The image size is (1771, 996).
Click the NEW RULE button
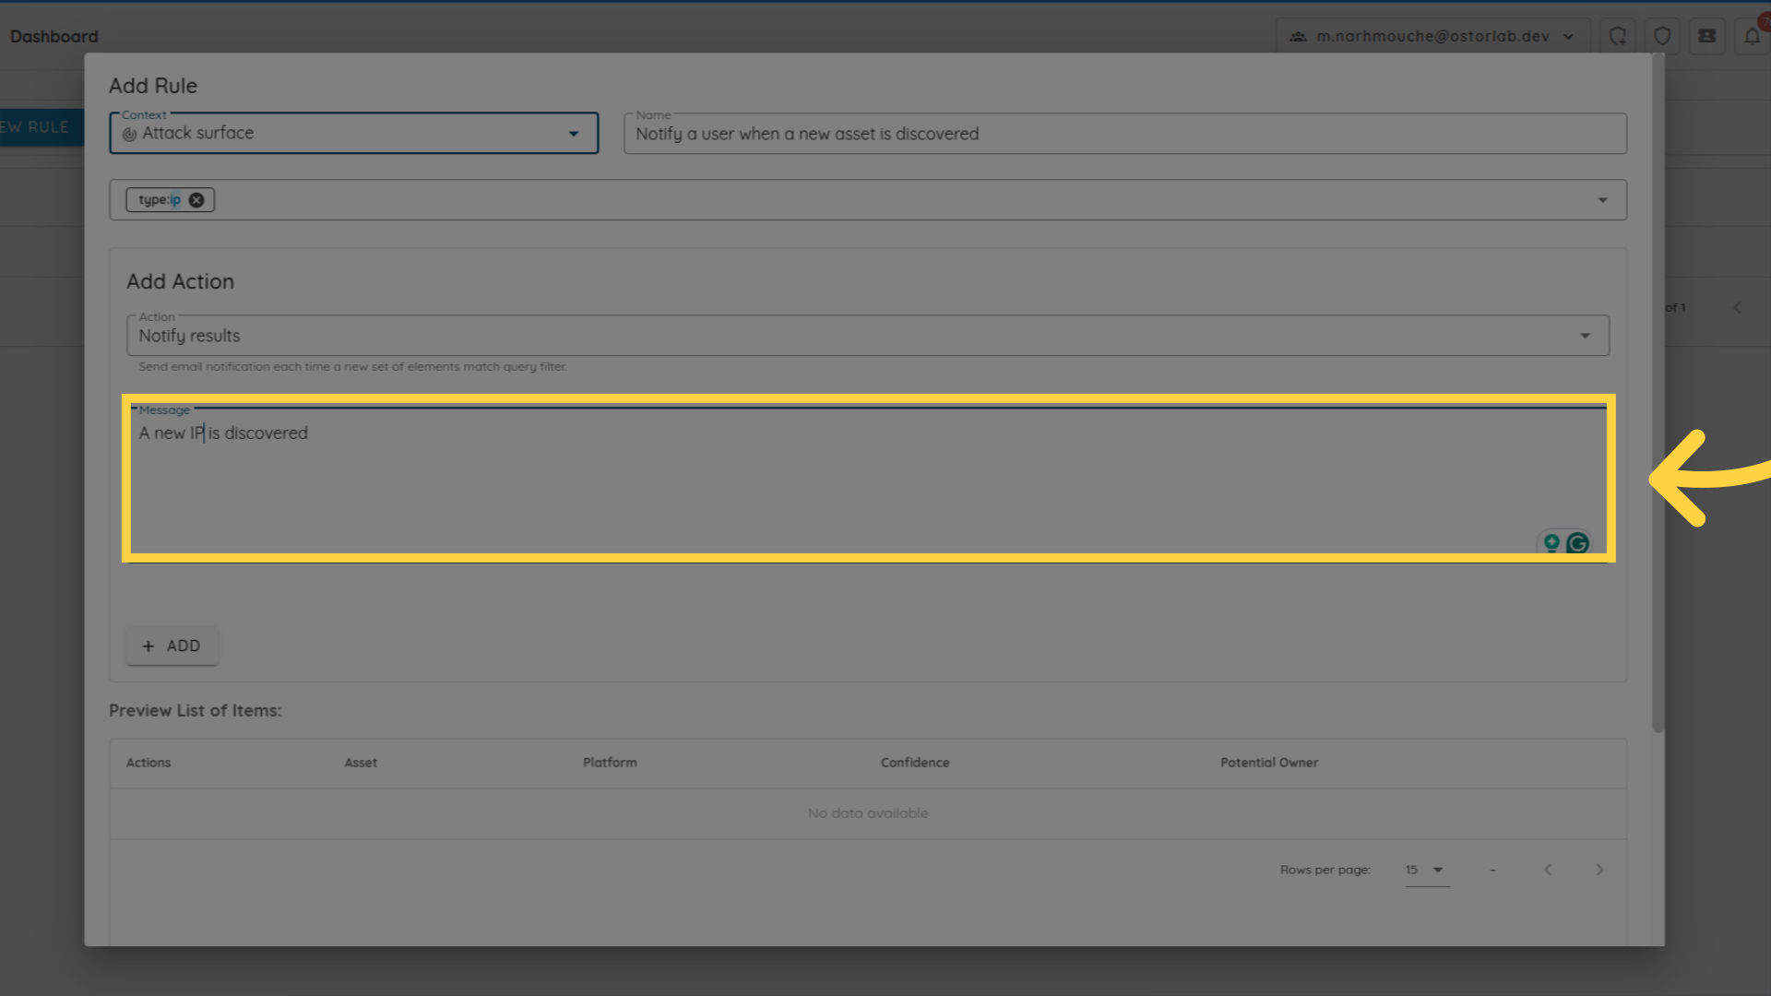pos(37,127)
